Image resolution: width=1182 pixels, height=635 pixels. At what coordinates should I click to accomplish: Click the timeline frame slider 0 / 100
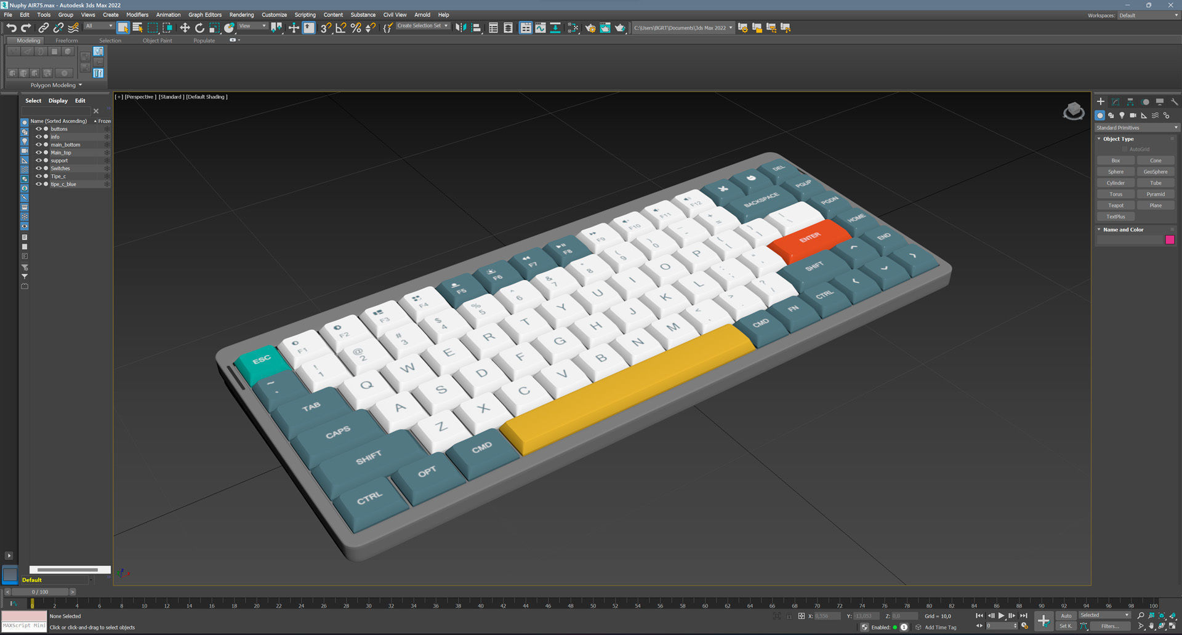tap(40, 592)
